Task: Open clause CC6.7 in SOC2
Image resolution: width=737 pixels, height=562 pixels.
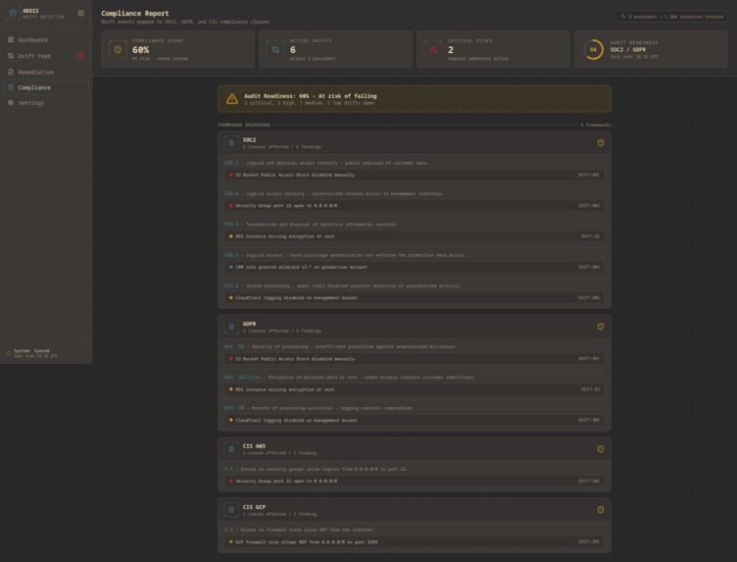Action: pyautogui.click(x=231, y=225)
